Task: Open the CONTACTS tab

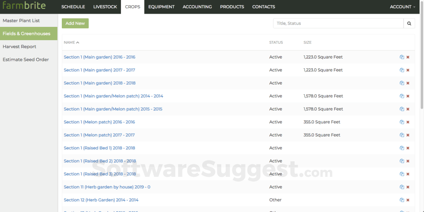Action: tap(264, 7)
